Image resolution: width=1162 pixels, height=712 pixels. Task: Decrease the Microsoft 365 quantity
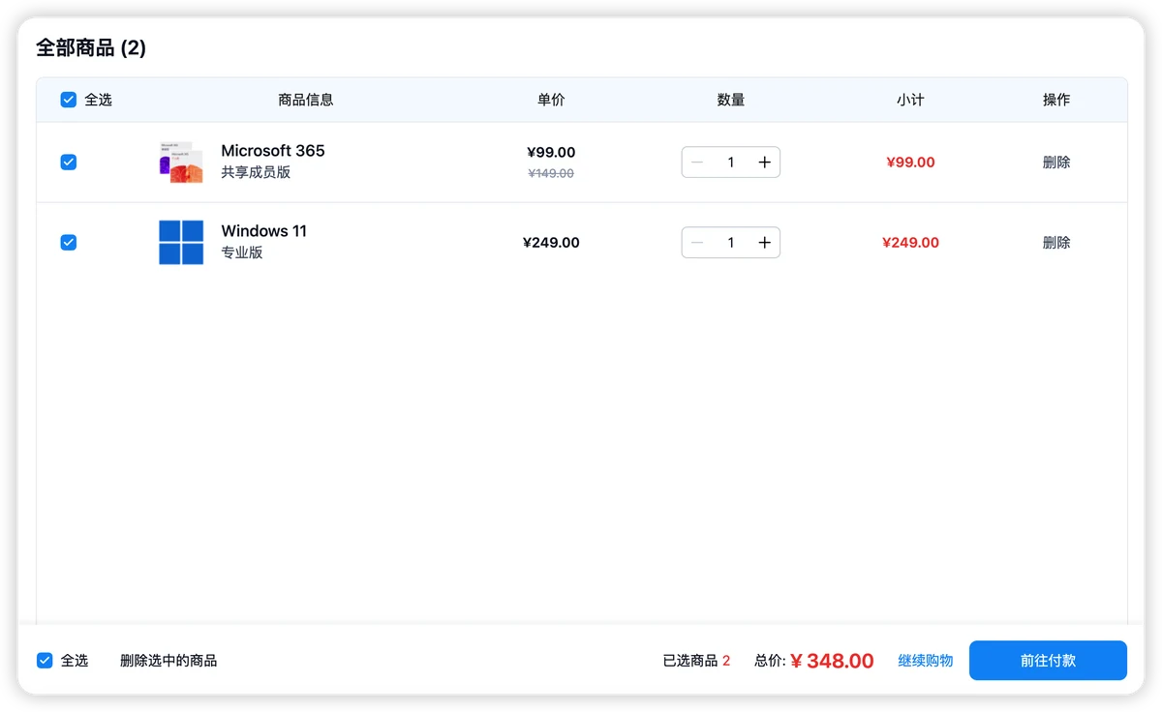(697, 163)
